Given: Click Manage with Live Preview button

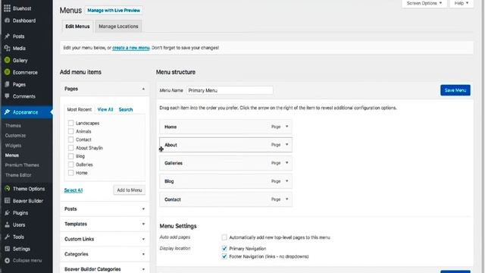Looking at the screenshot, I should click(x=114, y=10).
